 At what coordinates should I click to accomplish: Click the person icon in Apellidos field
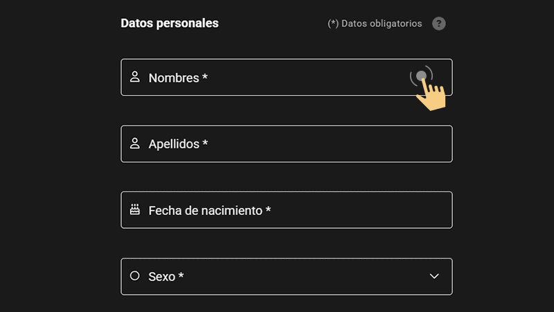(x=135, y=144)
